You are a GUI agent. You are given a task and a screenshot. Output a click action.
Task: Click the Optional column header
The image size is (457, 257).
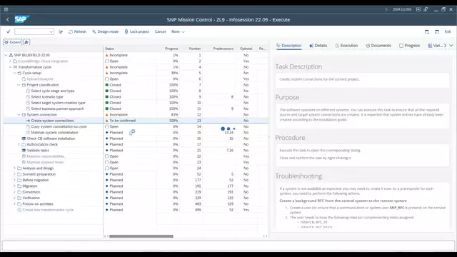click(246, 49)
